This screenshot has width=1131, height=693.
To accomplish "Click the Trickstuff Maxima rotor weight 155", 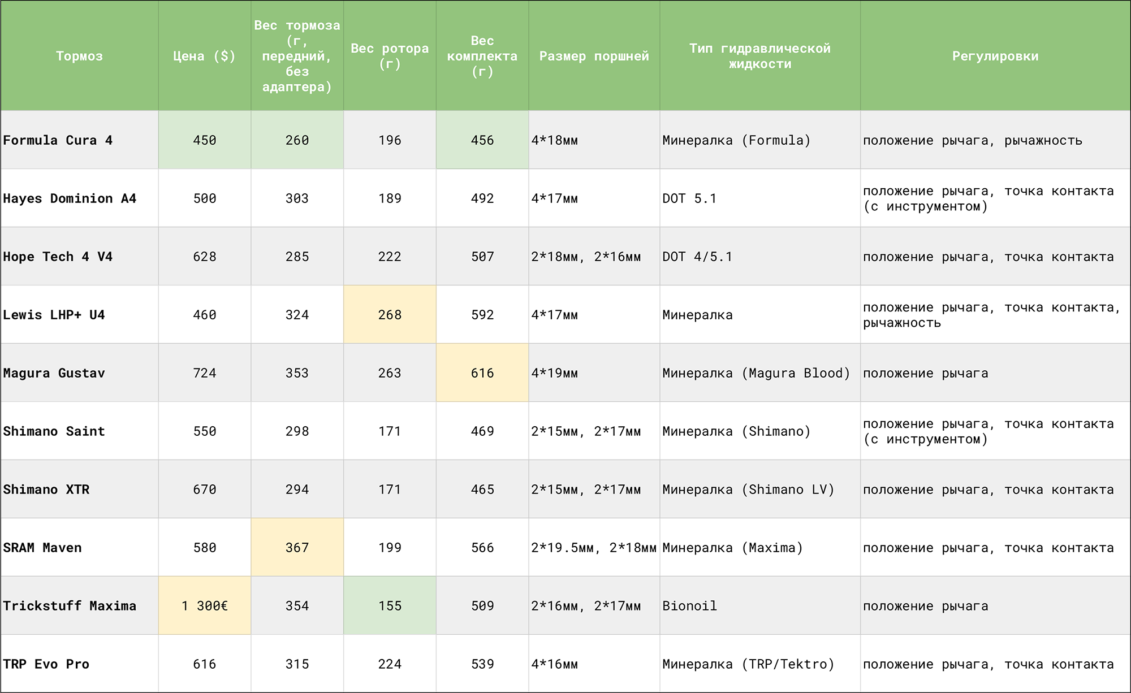I will click(390, 606).
